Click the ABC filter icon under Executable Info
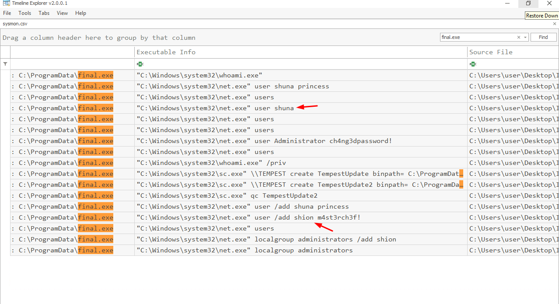This screenshot has width=559, height=304. point(140,64)
